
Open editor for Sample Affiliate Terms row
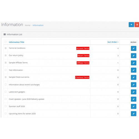point(133,63)
